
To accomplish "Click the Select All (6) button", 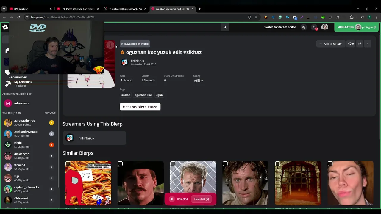I will tap(202, 199).
